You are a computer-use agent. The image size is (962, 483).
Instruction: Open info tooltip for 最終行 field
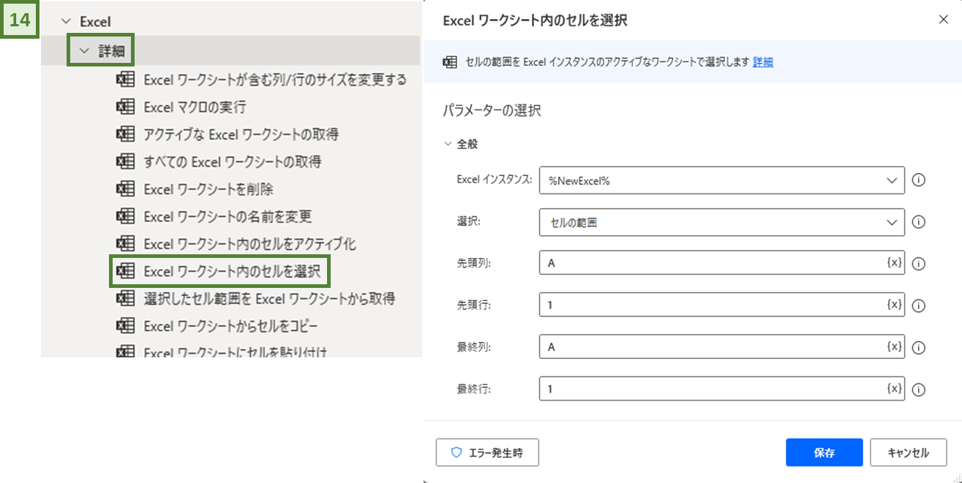click(x=920, y=389)
